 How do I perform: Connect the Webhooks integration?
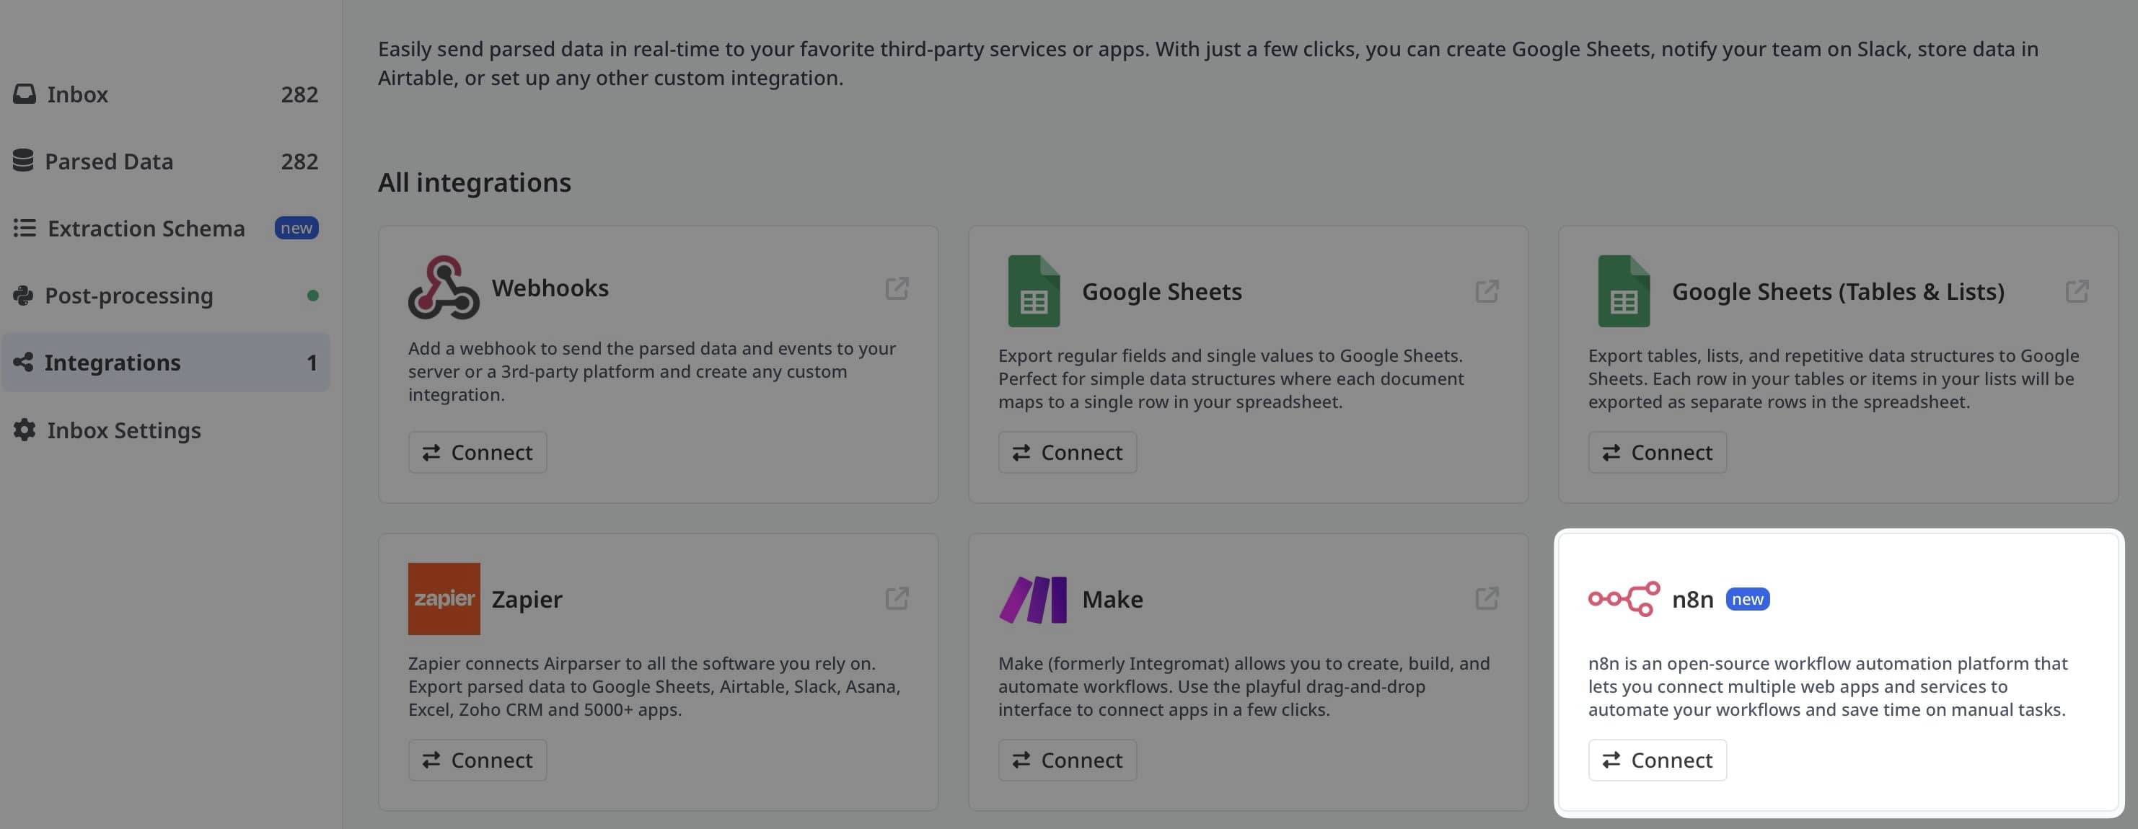[478, 452]
